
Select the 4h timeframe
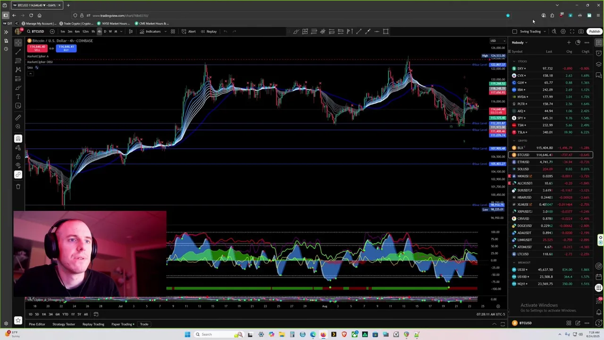coord(99,32)
